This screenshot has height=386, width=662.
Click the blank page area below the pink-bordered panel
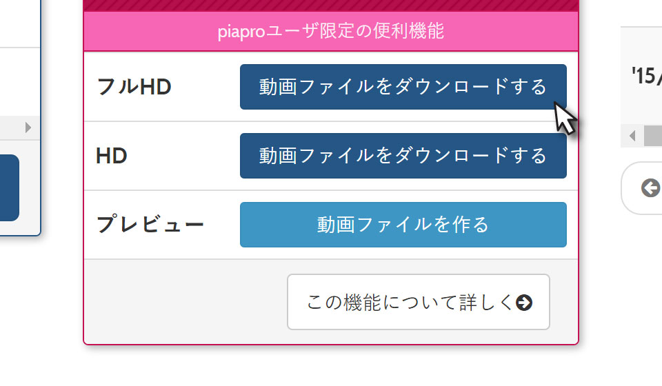[x=330, y=367]
